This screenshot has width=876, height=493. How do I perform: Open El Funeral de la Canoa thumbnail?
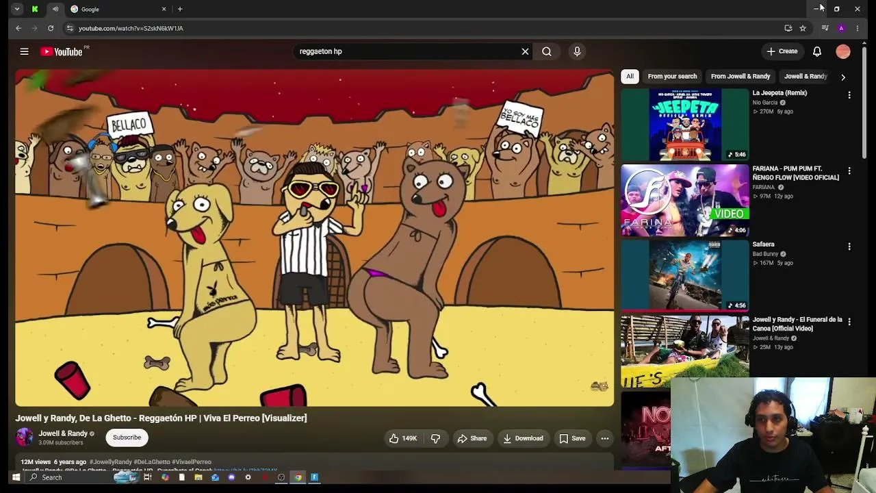coord(685,350)
